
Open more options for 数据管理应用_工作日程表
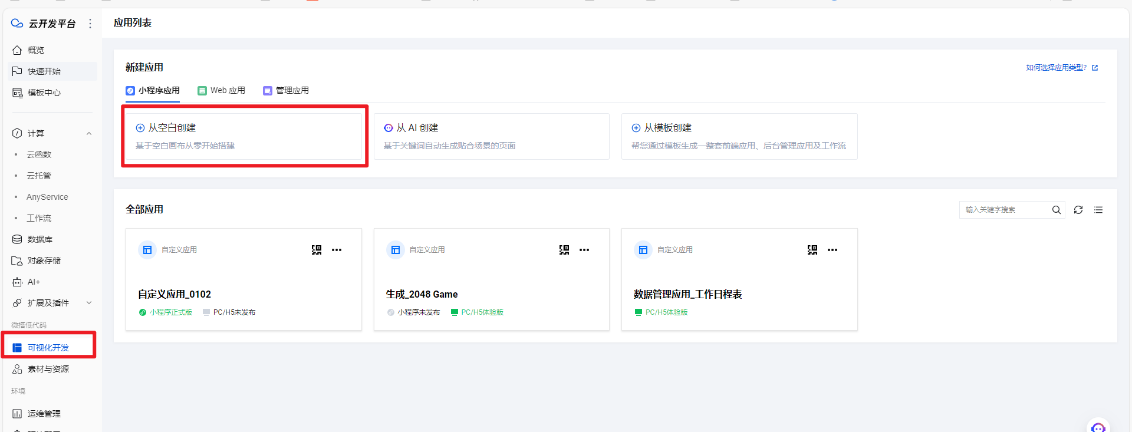(x=832, y=250)
